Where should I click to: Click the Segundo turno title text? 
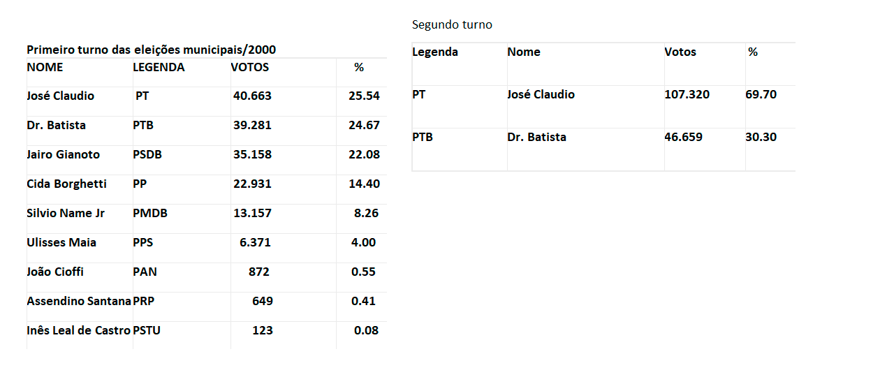pyautogui.click(x=452, y=25)
